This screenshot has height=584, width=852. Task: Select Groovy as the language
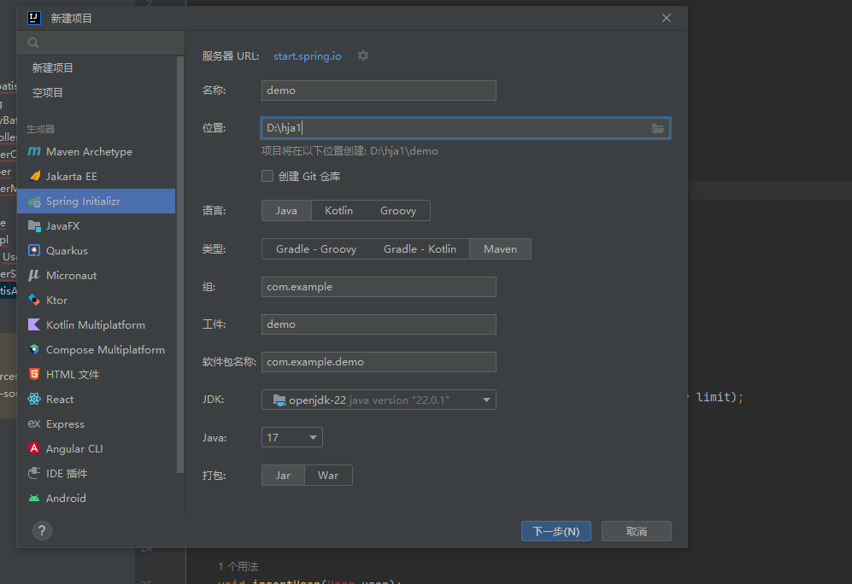(398, 211)
